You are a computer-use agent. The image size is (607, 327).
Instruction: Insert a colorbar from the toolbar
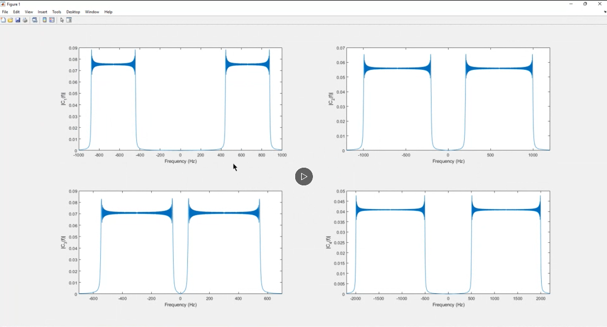[44, 20]
